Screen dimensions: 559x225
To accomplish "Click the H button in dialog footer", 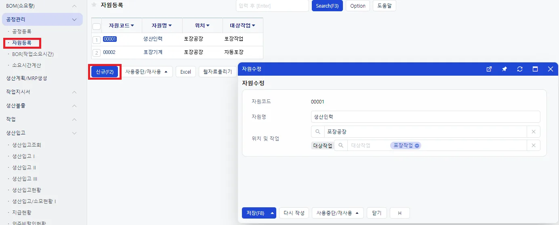I will pyautogui.click(x=400, y=213).
